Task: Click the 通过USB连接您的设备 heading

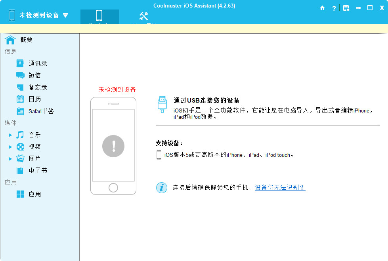Action: point(206,100)
